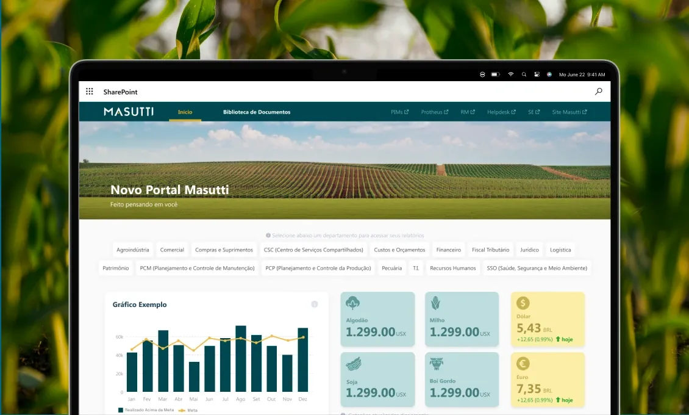Open Spotlight search in the menu bar
Viewport: 689px width, 415px height.
524,74
